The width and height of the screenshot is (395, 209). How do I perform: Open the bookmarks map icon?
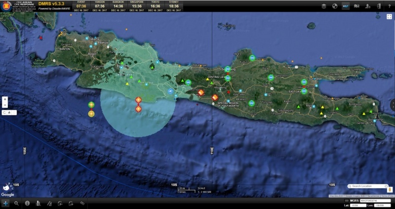[x=356, y=6]
